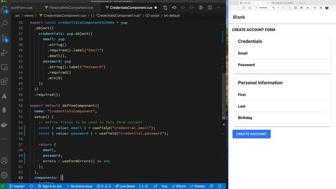Start a Live Share session
This screenshot has height=189, width=336.
pos(125,186)
